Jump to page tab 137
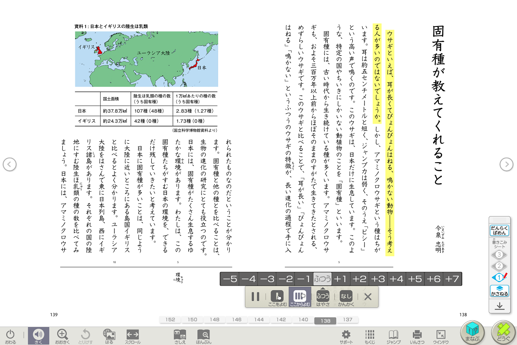The width and height of the screenshot is (517, 345). pyautogui.click(x=347, y=319)
